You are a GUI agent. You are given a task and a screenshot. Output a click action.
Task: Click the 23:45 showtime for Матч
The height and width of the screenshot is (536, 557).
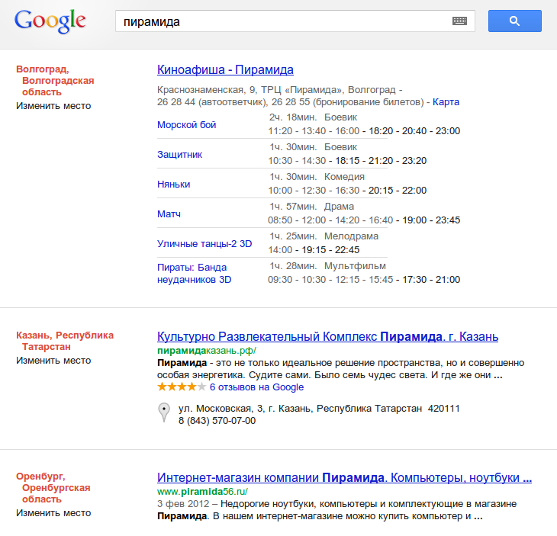(x=448, y=220)
